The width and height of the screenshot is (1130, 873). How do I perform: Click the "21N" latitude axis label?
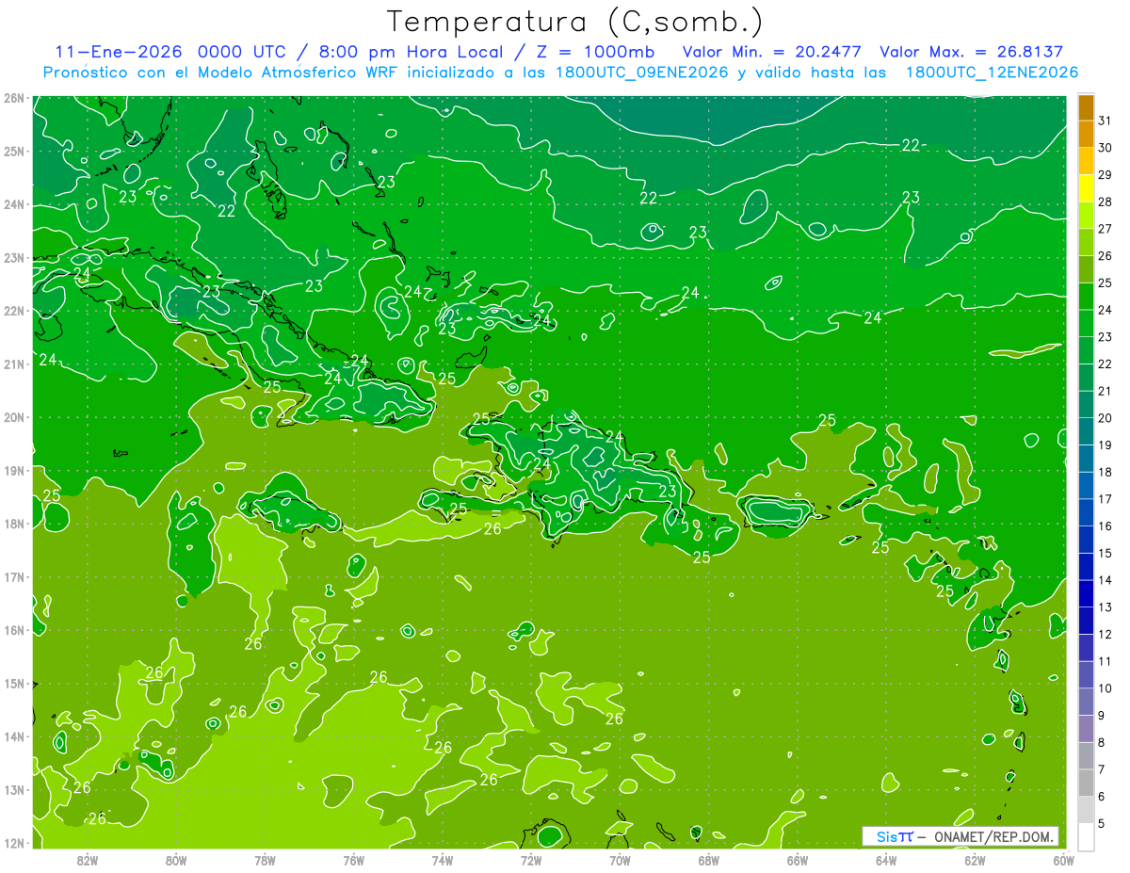click(x=14, y=364)
